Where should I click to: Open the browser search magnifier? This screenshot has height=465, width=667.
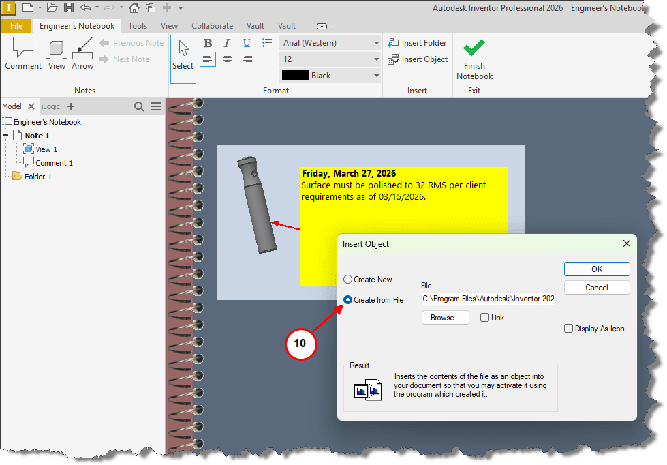tap(139, 106)
